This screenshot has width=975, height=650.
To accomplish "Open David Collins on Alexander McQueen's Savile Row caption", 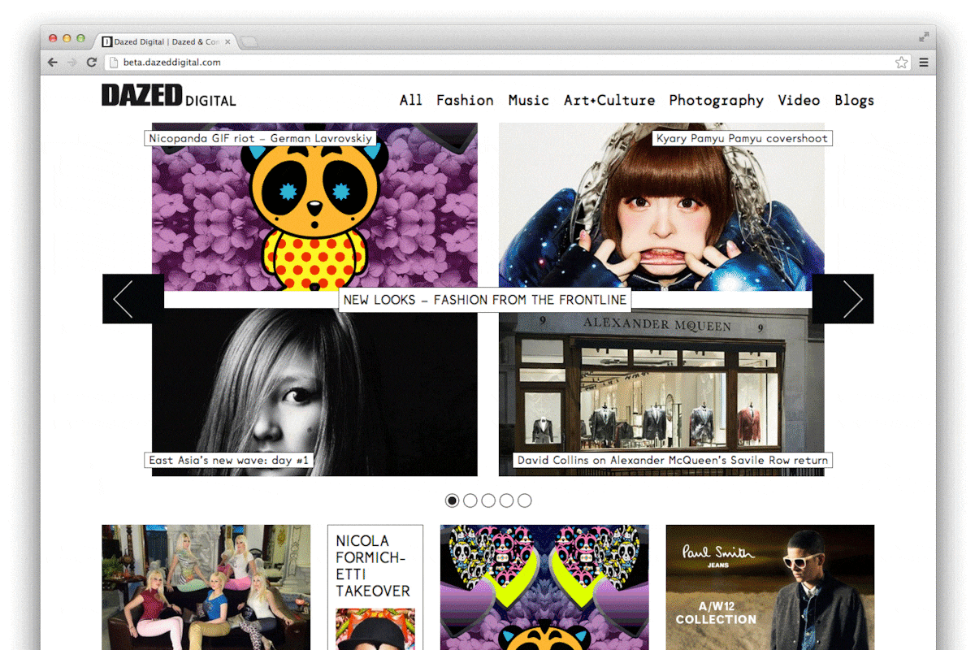I will tap(674, 460).
